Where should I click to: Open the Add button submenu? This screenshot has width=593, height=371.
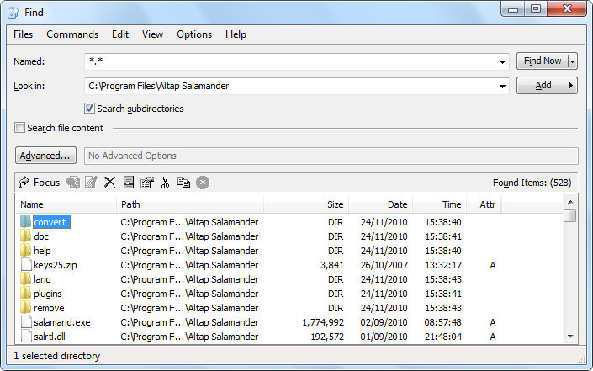pyautogui.click(x=570, y=86)
